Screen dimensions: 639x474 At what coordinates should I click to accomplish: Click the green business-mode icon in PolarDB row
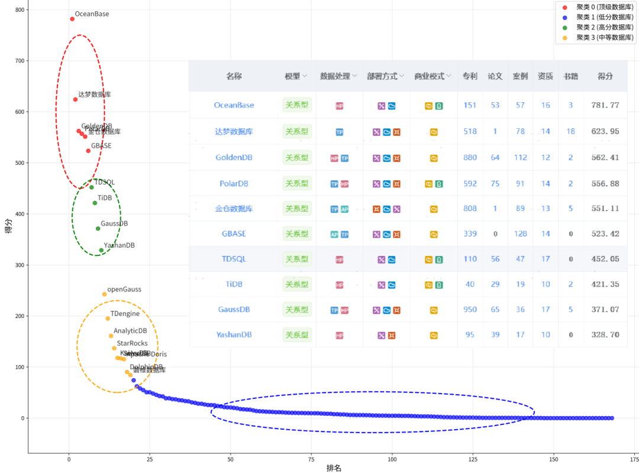[439, 184]
